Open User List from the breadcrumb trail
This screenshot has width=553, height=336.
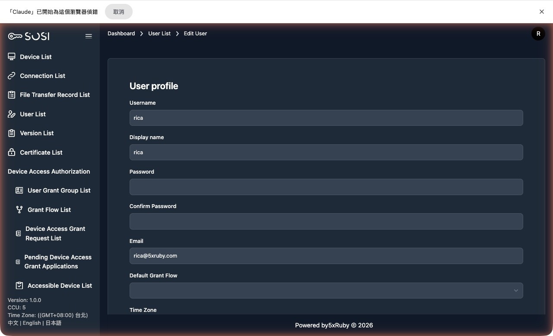click(x=159, y=33)
